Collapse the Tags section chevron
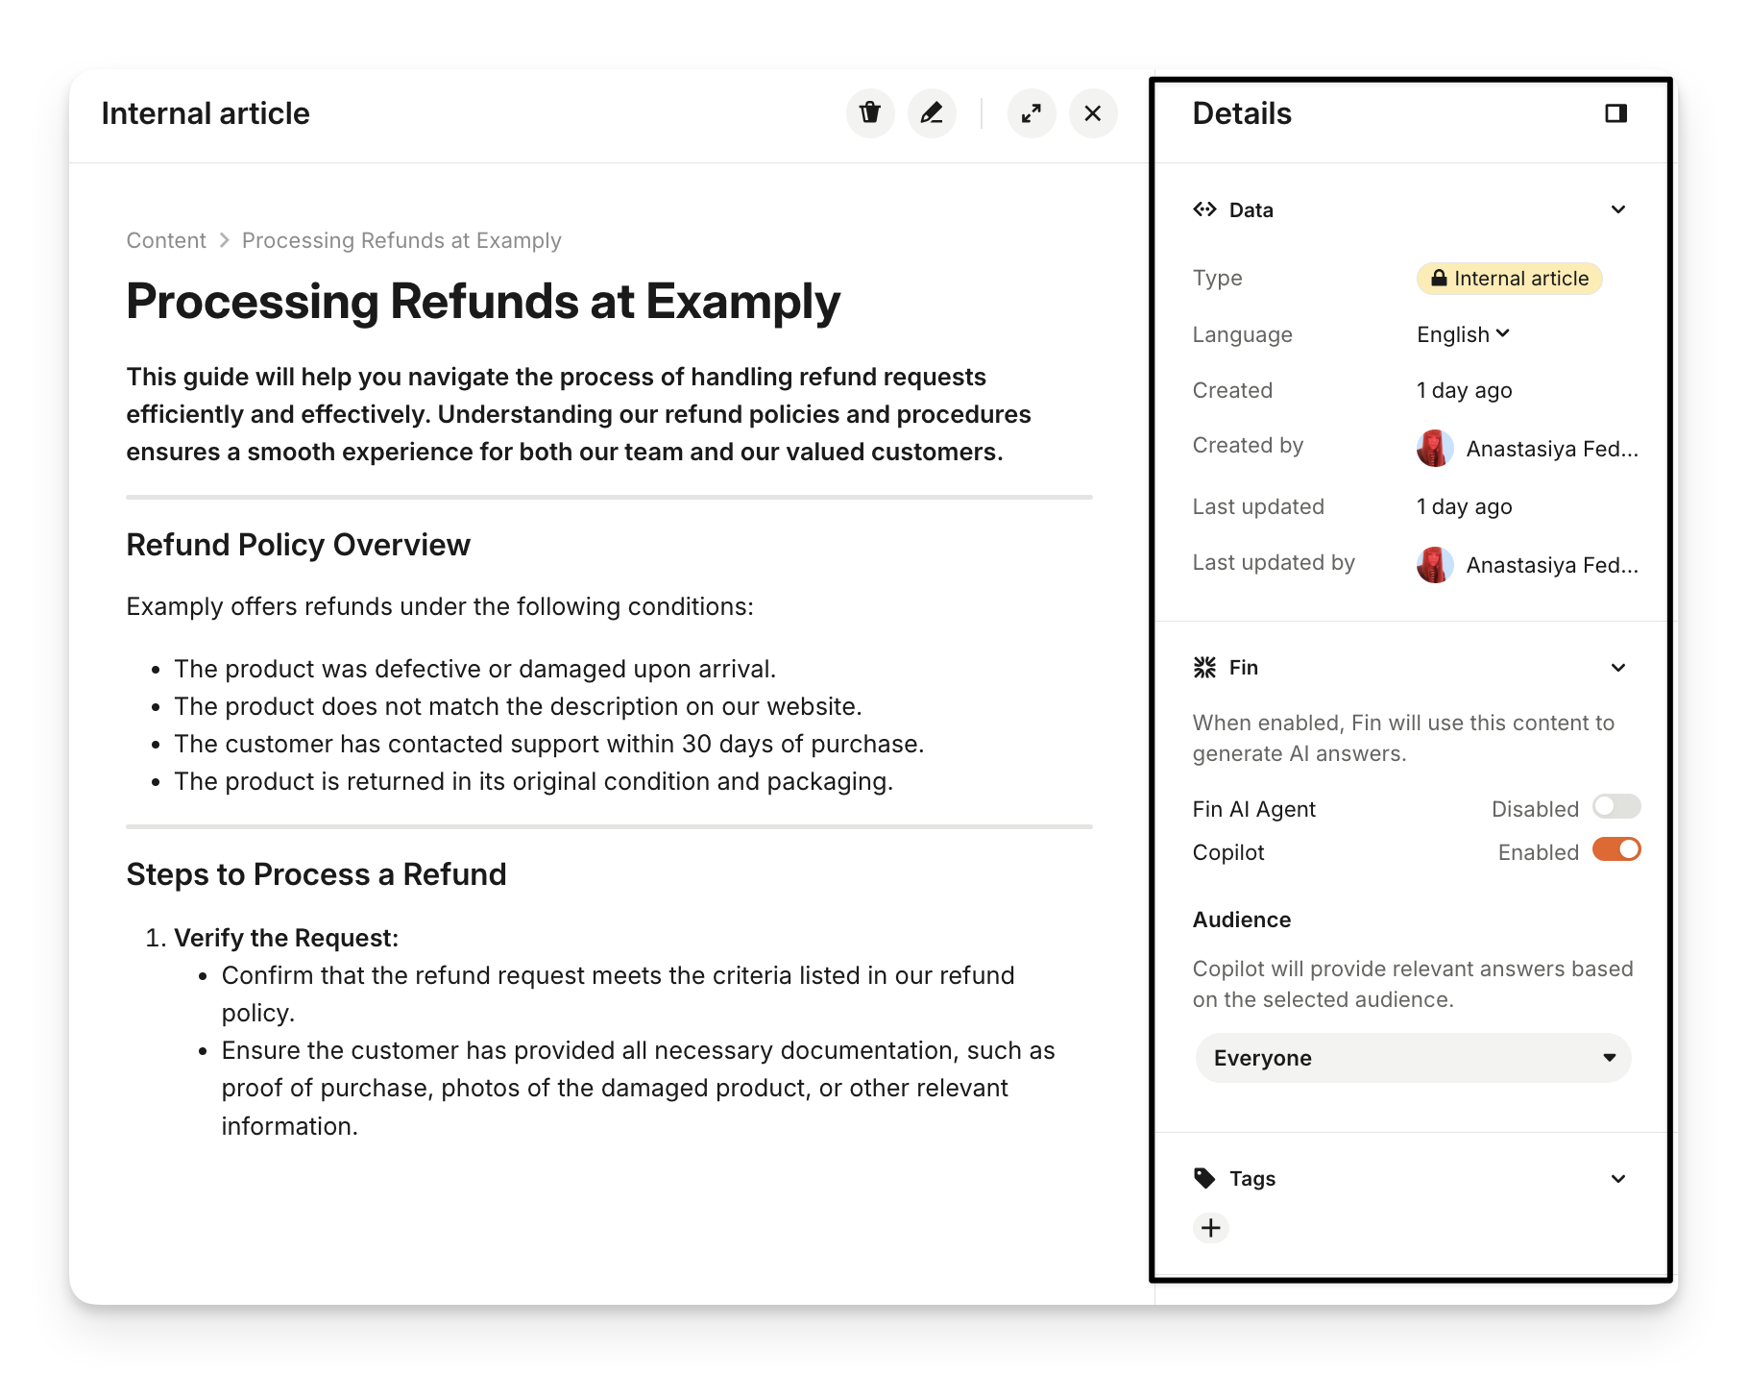 point(1618,1179)
